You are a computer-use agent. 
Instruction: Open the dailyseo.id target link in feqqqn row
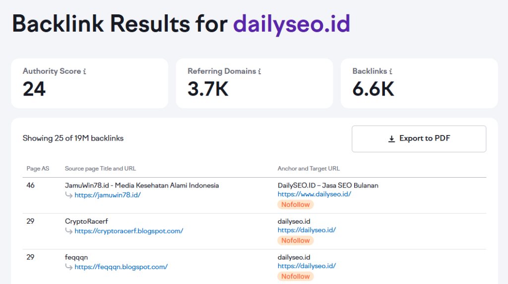pos(307,266)
